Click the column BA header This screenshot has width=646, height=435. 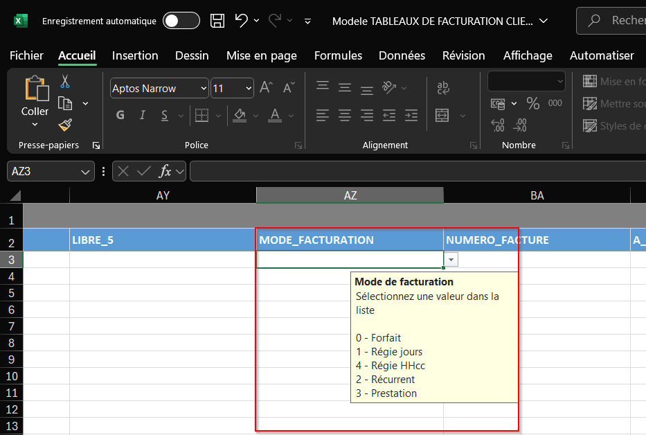(537, 196)
